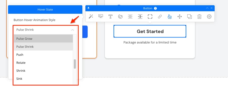This screenshot has width=228, height=98.
Task: Select the hover state hand icon
Action: (x=170, y=16)
